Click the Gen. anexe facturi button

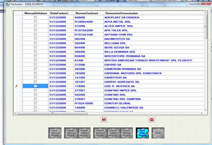[x=55, y=133]
